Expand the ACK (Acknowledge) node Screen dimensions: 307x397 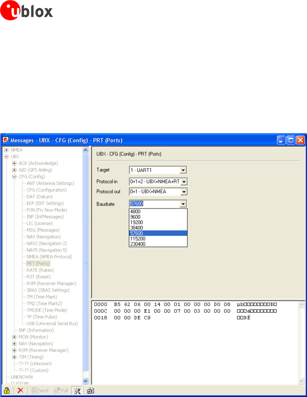[14, 163]
